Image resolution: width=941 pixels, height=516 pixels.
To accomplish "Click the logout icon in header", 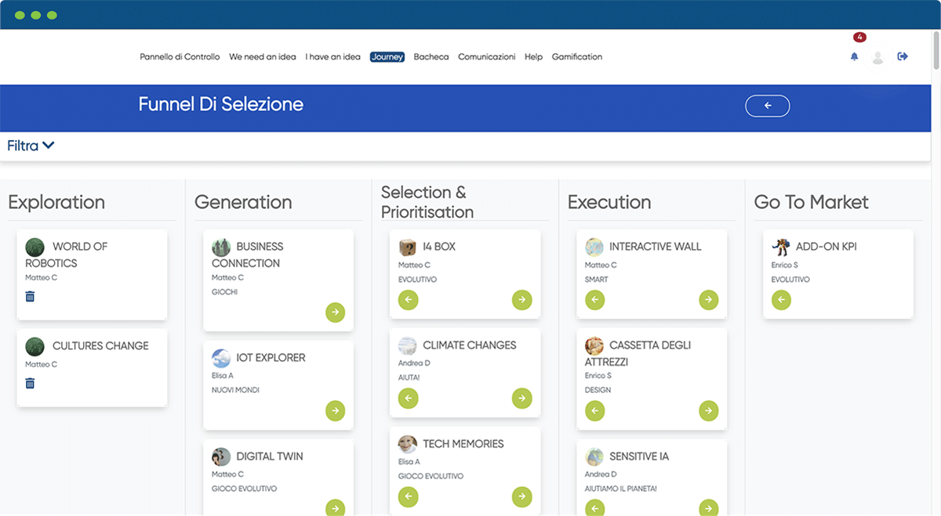I will [903, 56].
